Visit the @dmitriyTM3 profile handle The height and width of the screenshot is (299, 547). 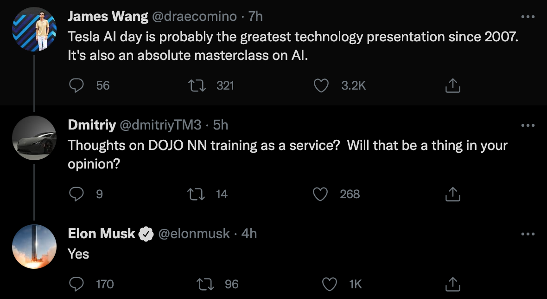(160, 125)
